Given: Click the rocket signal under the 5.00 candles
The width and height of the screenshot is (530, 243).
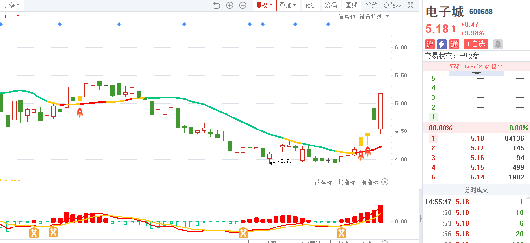Looking at the screenshot, I should click(x=80, y=113).
